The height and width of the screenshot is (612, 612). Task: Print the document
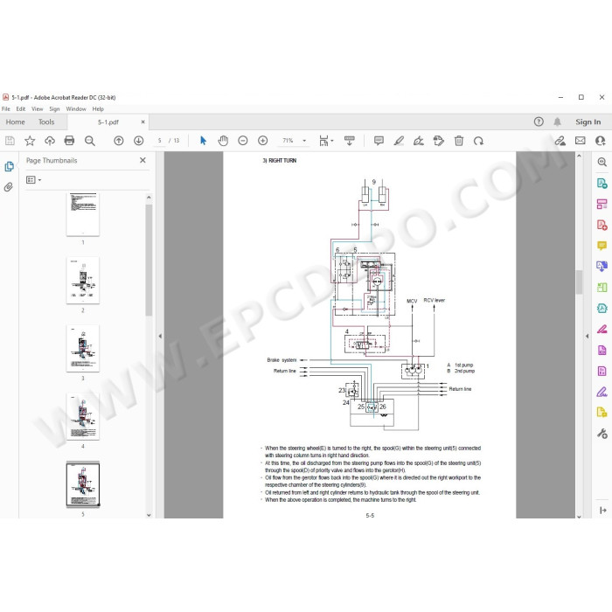[x=69, y=141]
